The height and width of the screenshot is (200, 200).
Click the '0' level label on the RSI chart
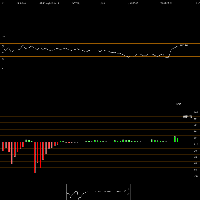[x=2, y=68]
